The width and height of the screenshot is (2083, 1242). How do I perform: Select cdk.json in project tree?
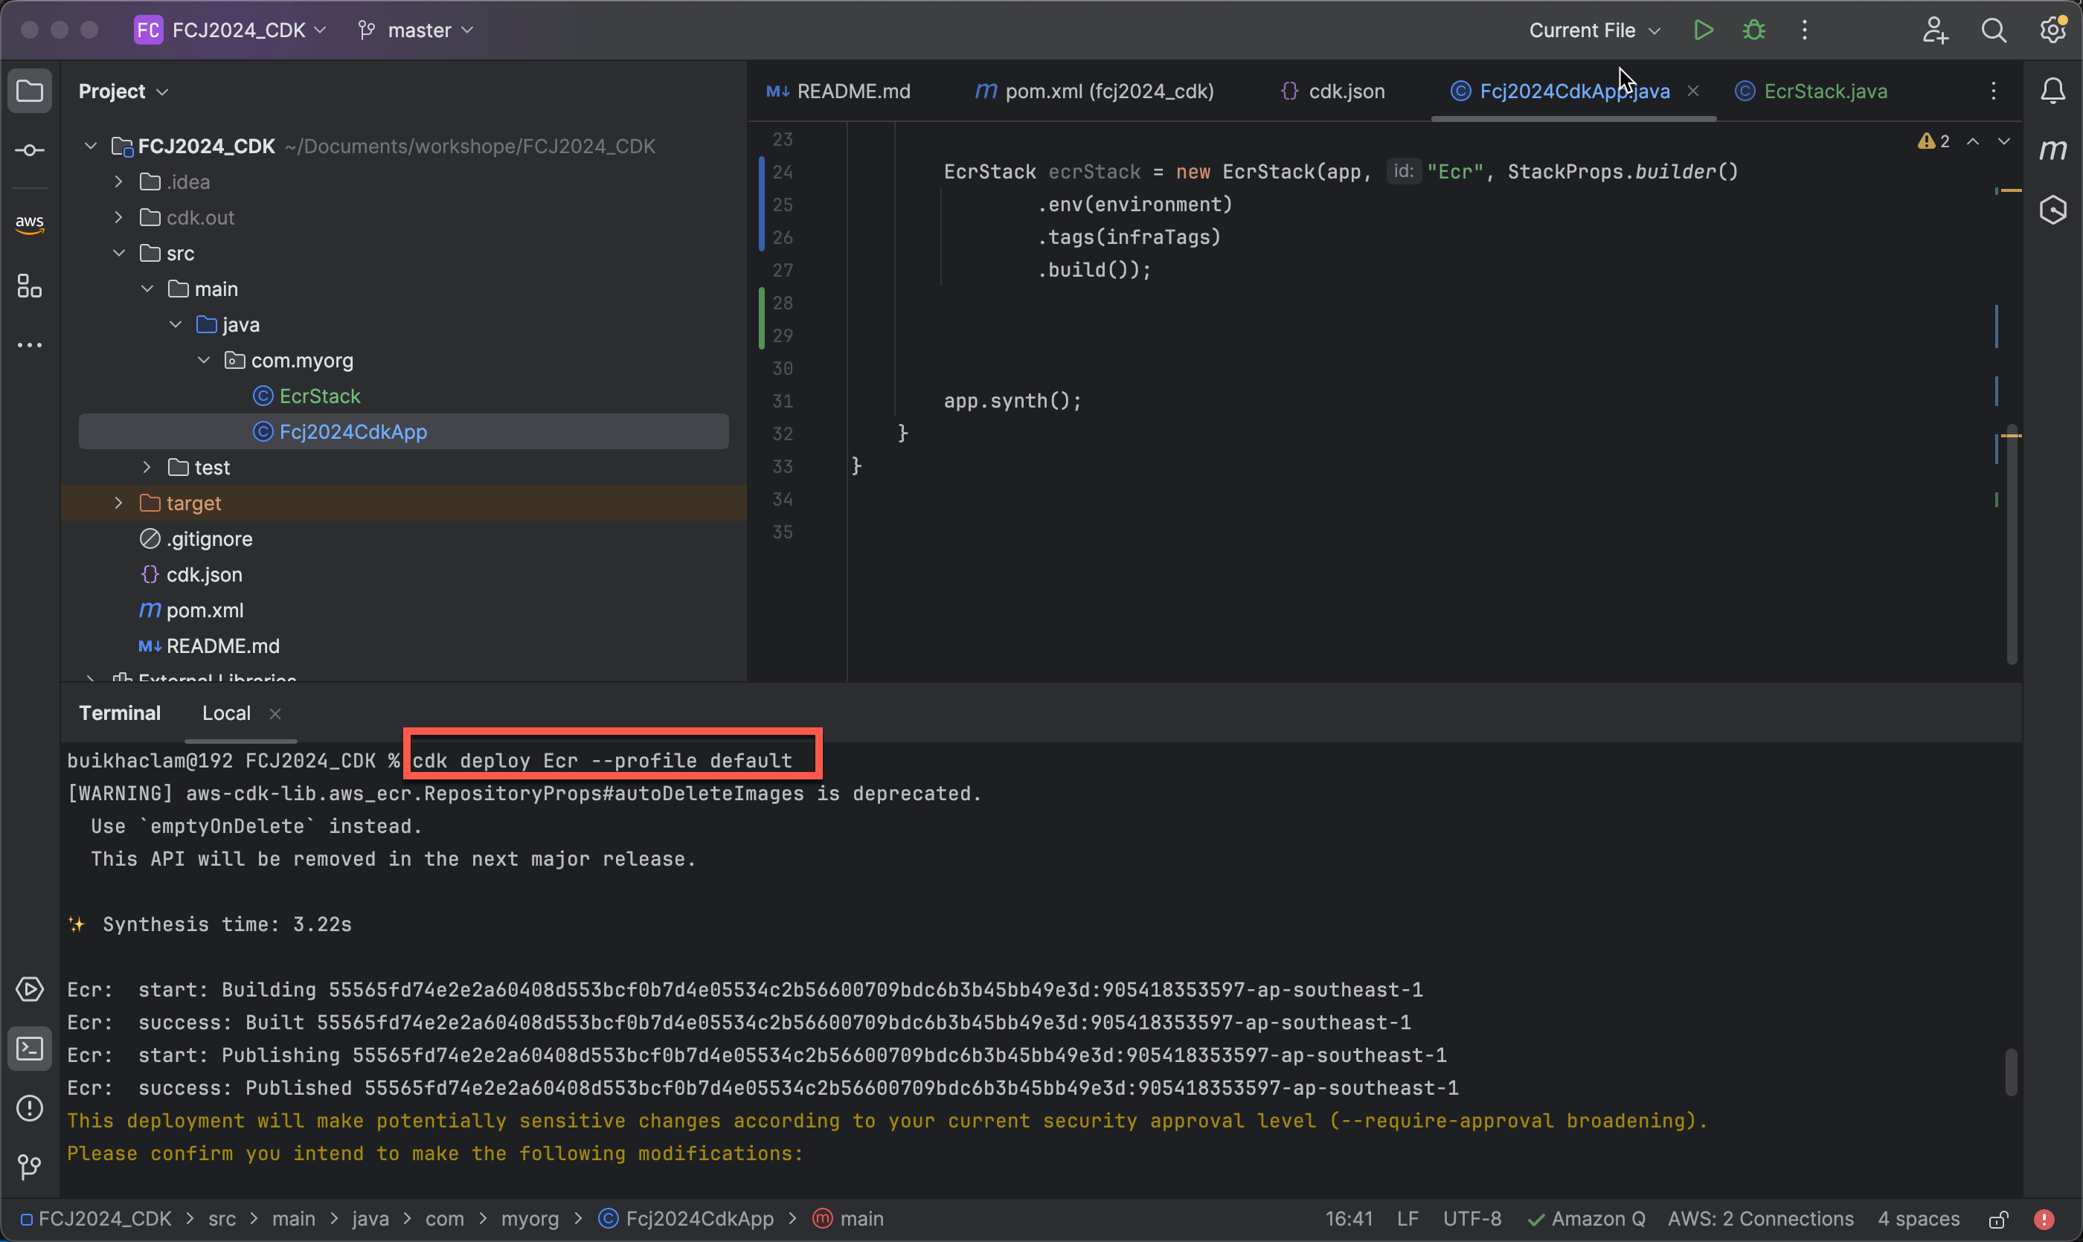click(191, 575)
